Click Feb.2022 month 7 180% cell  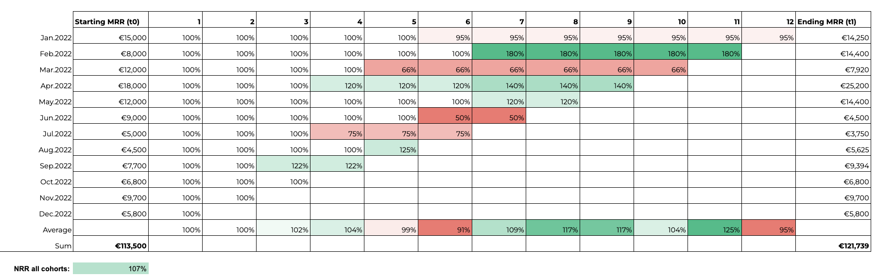[x=499, y=53]
